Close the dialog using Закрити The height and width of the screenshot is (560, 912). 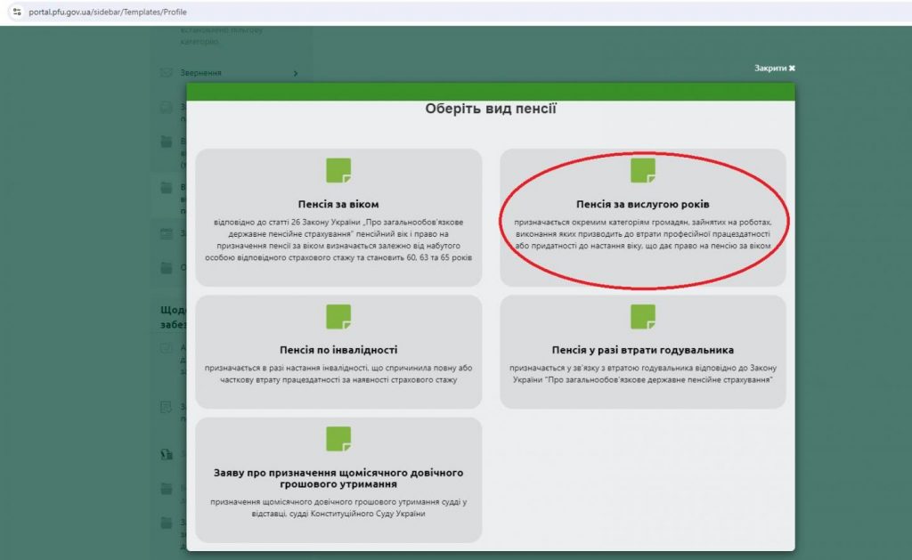coord(774,69)
